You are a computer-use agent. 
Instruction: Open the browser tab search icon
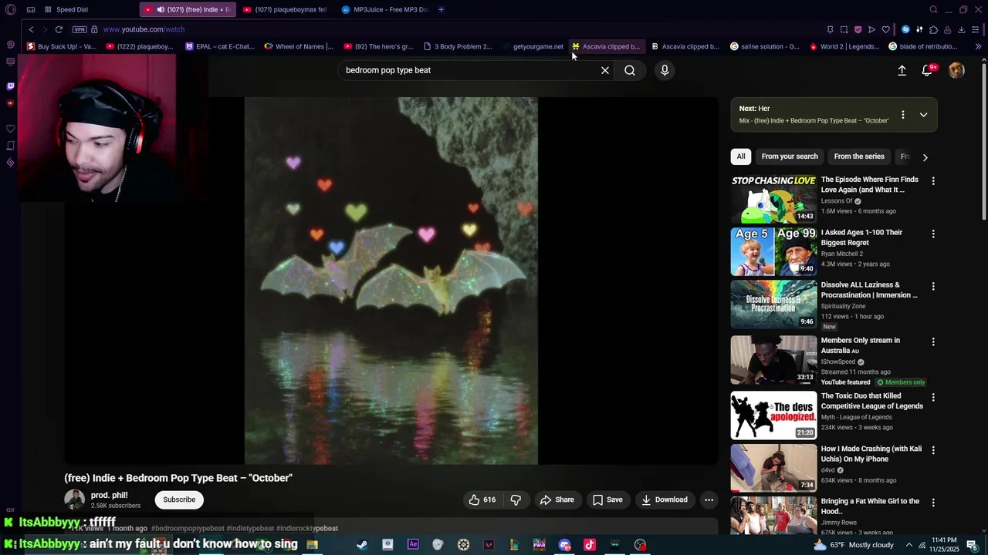coord(933,10)
